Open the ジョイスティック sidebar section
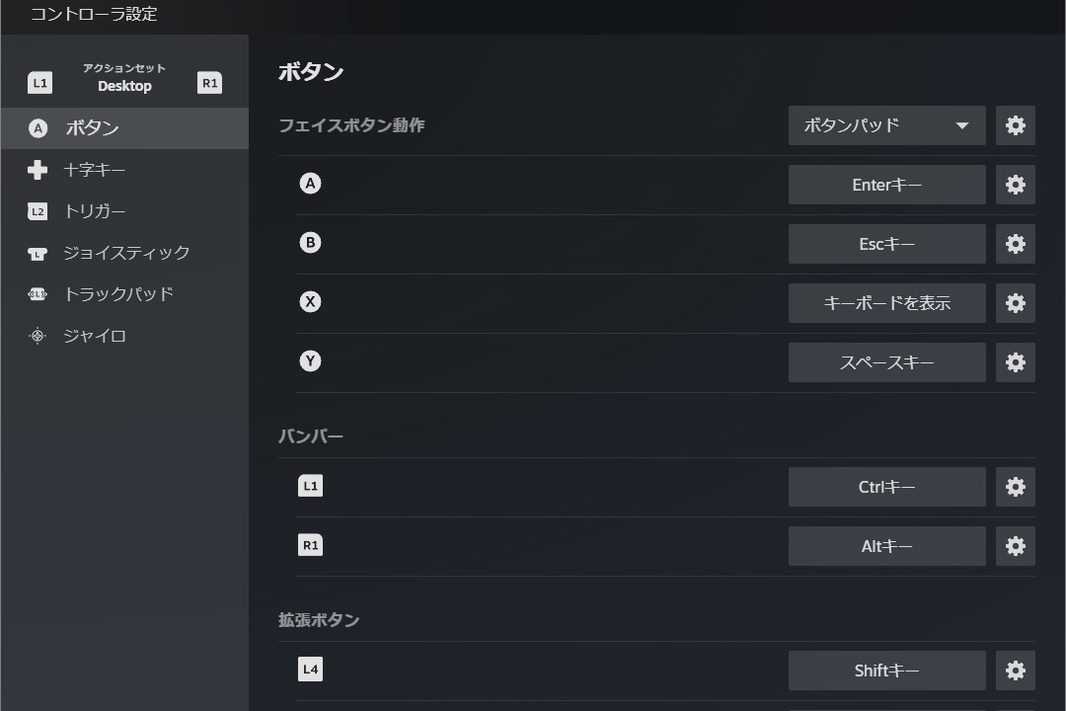This screenshot has width=1066, height=711. click(x=124, y=253)
